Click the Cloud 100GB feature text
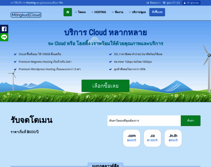Screen dimensions: 211x167 (40, 54)
